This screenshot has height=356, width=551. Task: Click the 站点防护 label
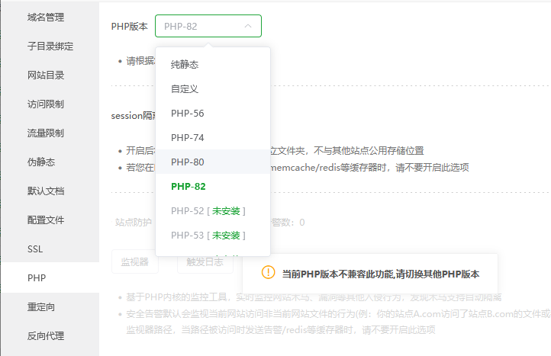pyautogui.click(x=134, y=223)
